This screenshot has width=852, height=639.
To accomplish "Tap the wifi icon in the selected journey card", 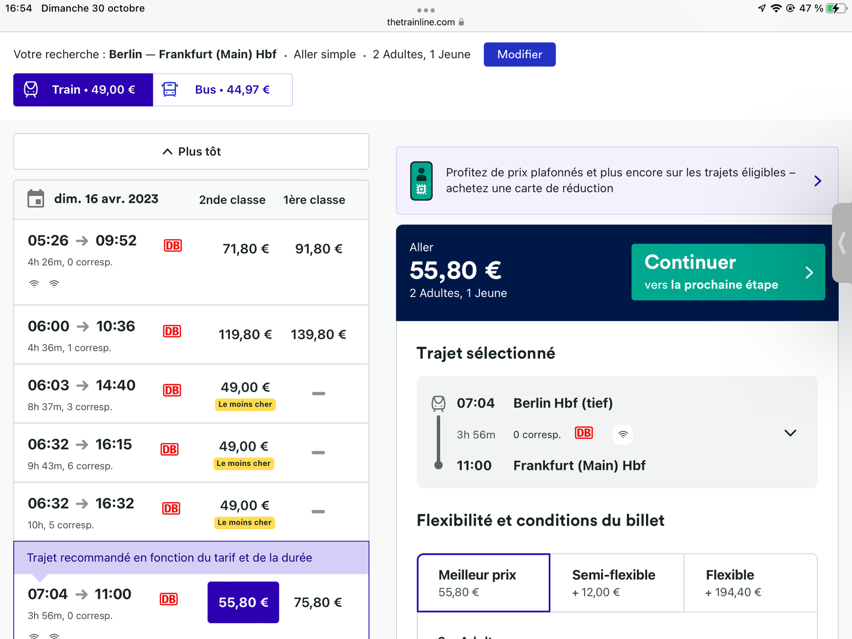I will tap(623, 435).
